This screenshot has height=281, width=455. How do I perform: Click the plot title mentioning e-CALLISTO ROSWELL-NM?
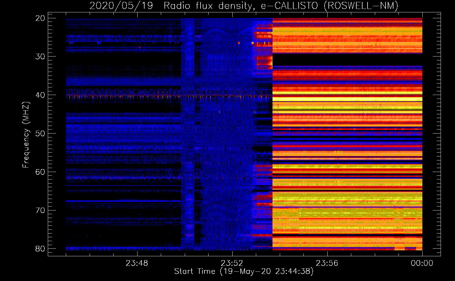(x=244, y=6)
